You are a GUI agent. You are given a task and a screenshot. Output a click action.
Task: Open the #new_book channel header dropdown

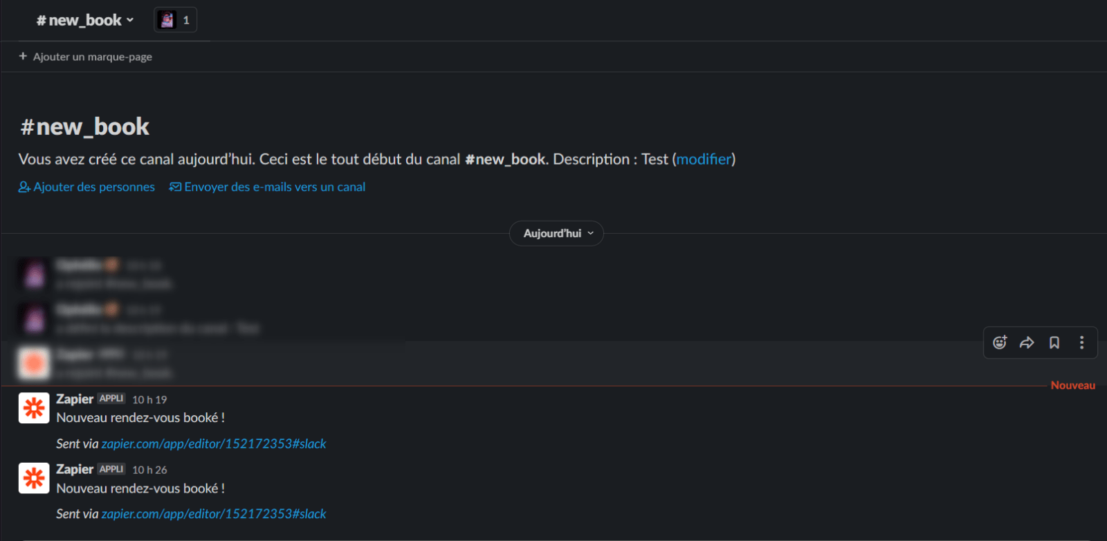coord(85,20)
